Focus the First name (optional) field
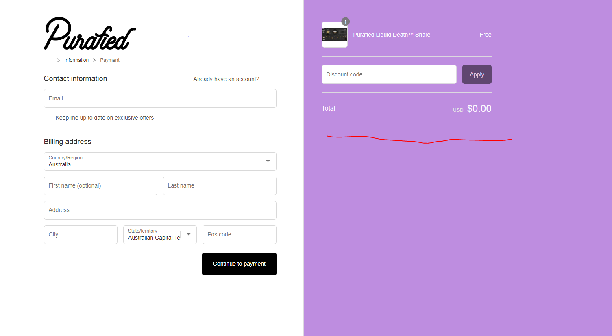612x336 pixels. [100, 186]
